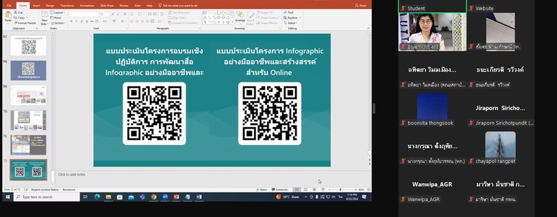Toggle bold formatting in Font group
This screenshot has width=557, height=217.
point(71,21)
